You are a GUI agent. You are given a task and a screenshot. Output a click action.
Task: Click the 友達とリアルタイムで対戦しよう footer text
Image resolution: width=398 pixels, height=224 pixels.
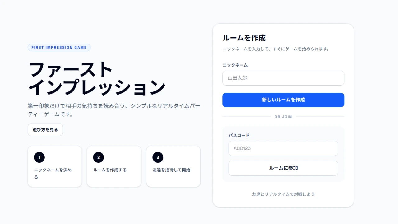283,194
